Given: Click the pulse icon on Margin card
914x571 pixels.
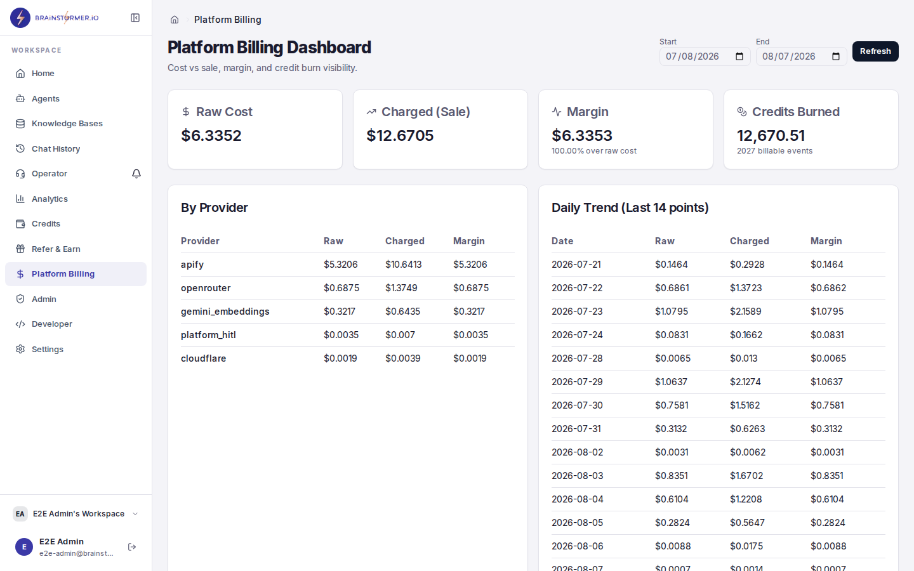Looking at the screenshot, I should click(557, 112).
